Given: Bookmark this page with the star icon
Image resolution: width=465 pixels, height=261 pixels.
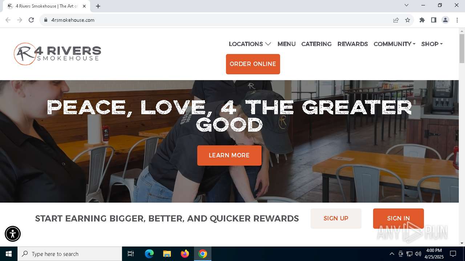Looking at the screenshot, I should [408, 20].
